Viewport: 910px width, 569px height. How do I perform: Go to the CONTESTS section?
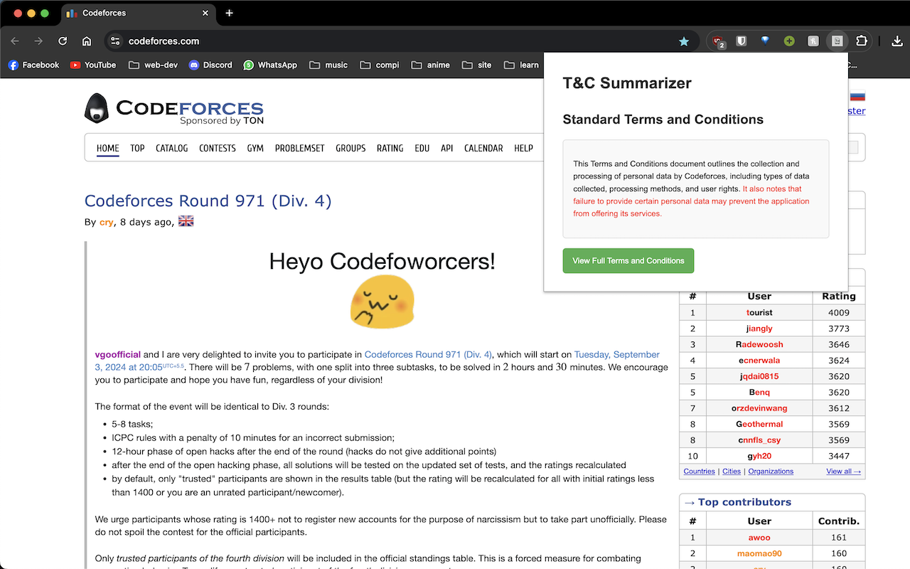[217, 148]
